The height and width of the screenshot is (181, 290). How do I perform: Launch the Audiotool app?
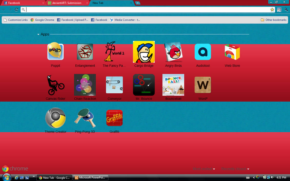click(203, 52)
